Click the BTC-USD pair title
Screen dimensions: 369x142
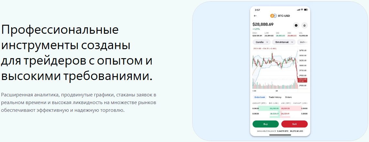coord(283,16)
